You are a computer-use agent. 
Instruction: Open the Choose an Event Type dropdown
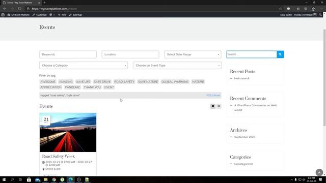click(x=177, y=66)
